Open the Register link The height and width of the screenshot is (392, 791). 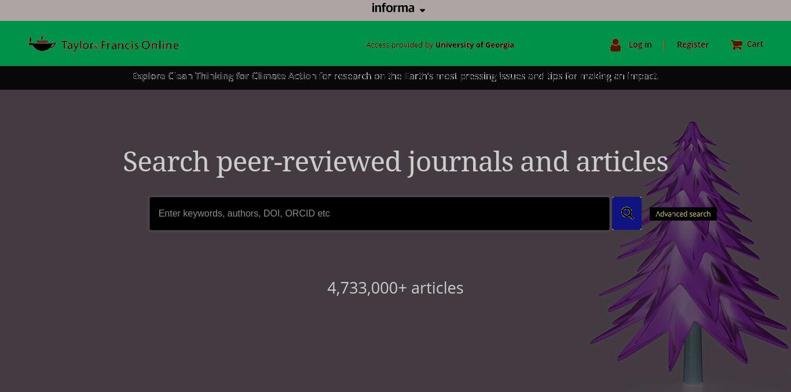[693, 45]
